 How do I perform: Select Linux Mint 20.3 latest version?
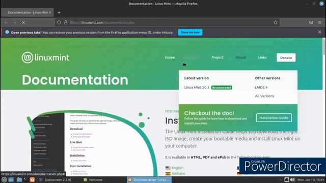(197, 87)
